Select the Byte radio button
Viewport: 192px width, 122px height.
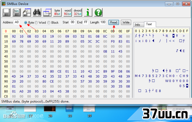pyautogui.click(x=25, y=23)
